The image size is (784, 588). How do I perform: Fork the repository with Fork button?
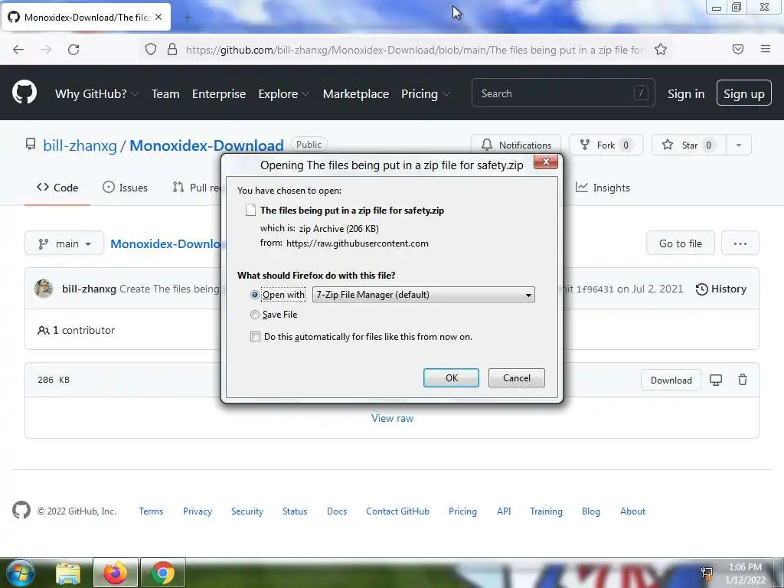tap(606, 145)
